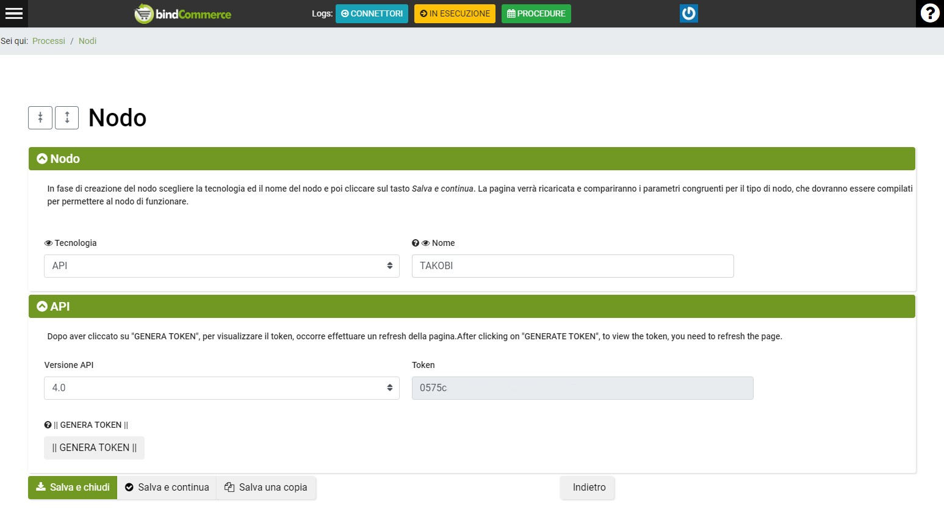Click the expand all sections icon
The image size is (944, 512).
point(67,118)
